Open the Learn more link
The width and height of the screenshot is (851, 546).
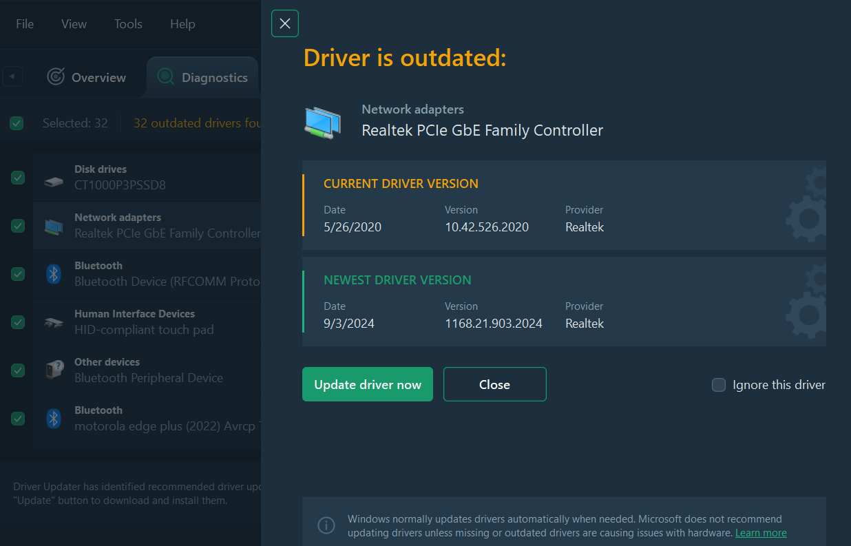click(x=761, y=533)
